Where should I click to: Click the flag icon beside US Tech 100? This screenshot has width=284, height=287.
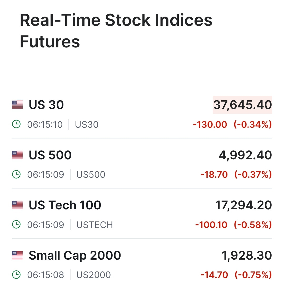pyautogui.click(x=17, y=205)
